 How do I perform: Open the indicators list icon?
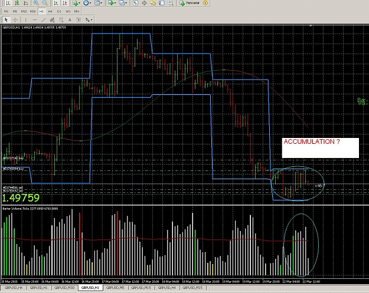(x=75, y=3)
